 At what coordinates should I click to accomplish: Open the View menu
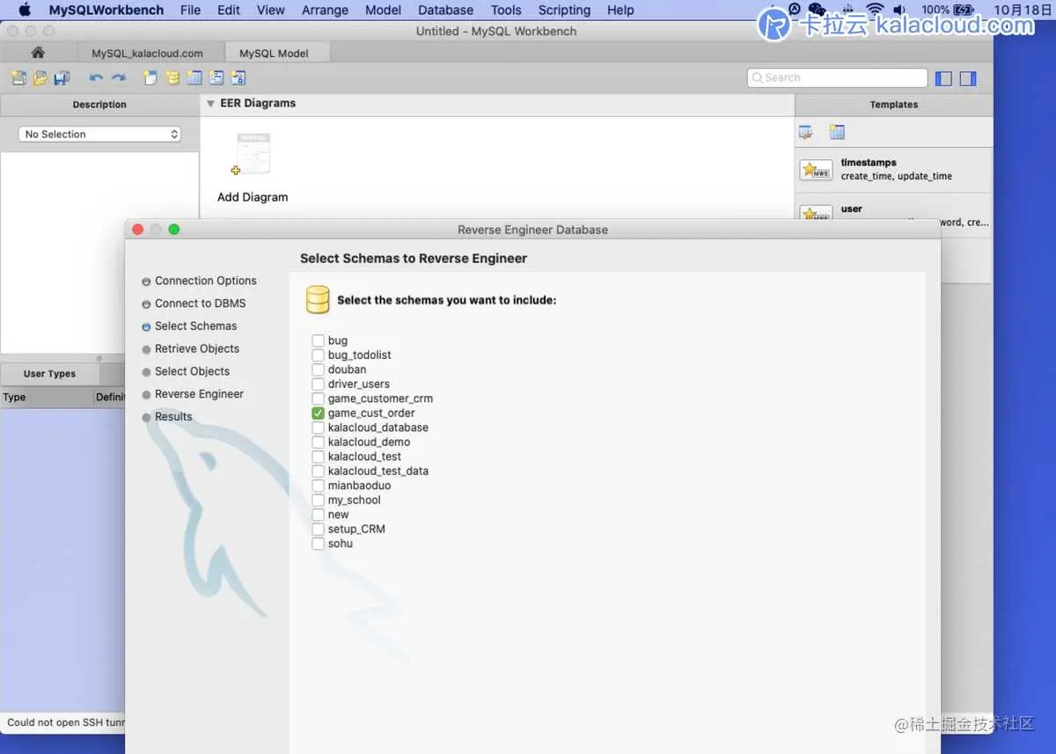coord(270,10)
